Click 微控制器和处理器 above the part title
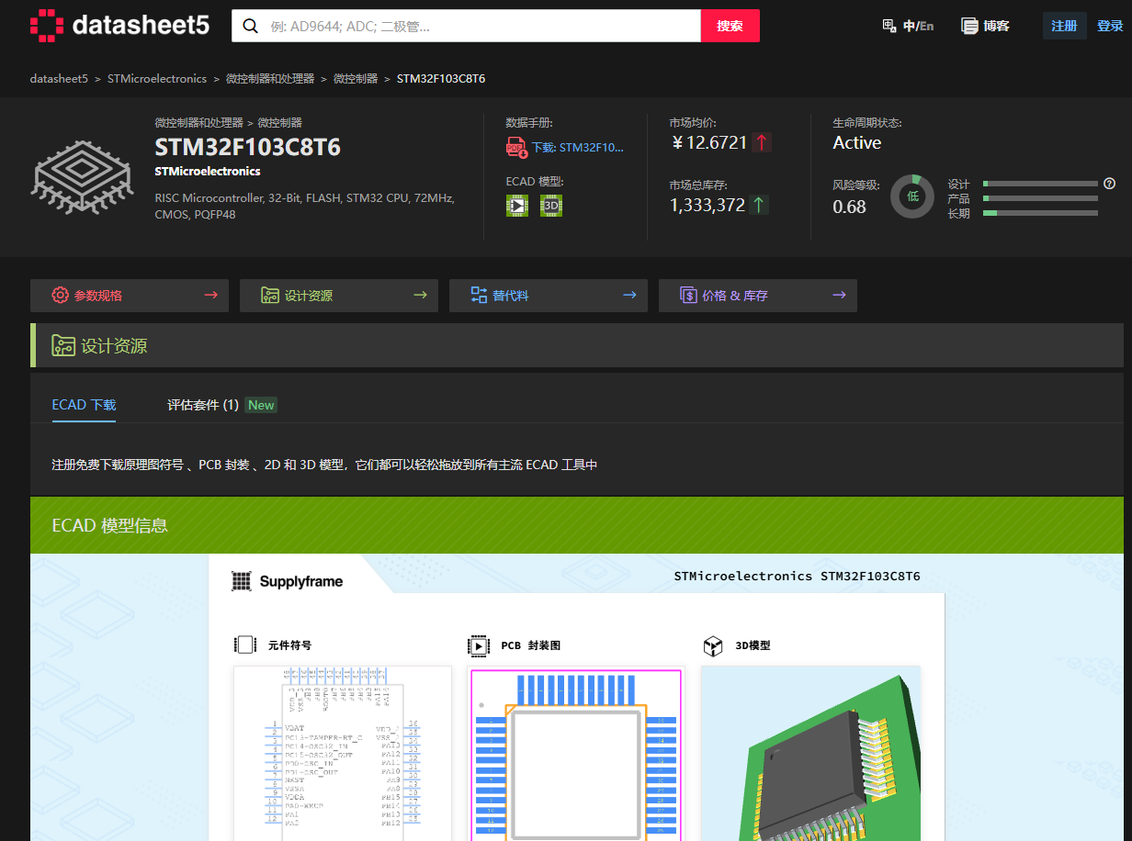 point(199,122)
